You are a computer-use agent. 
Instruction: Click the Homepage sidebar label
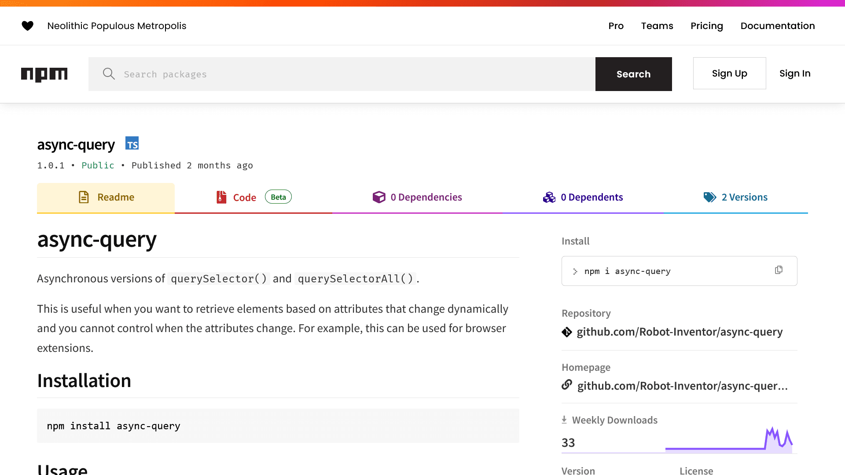click(586, 367)
